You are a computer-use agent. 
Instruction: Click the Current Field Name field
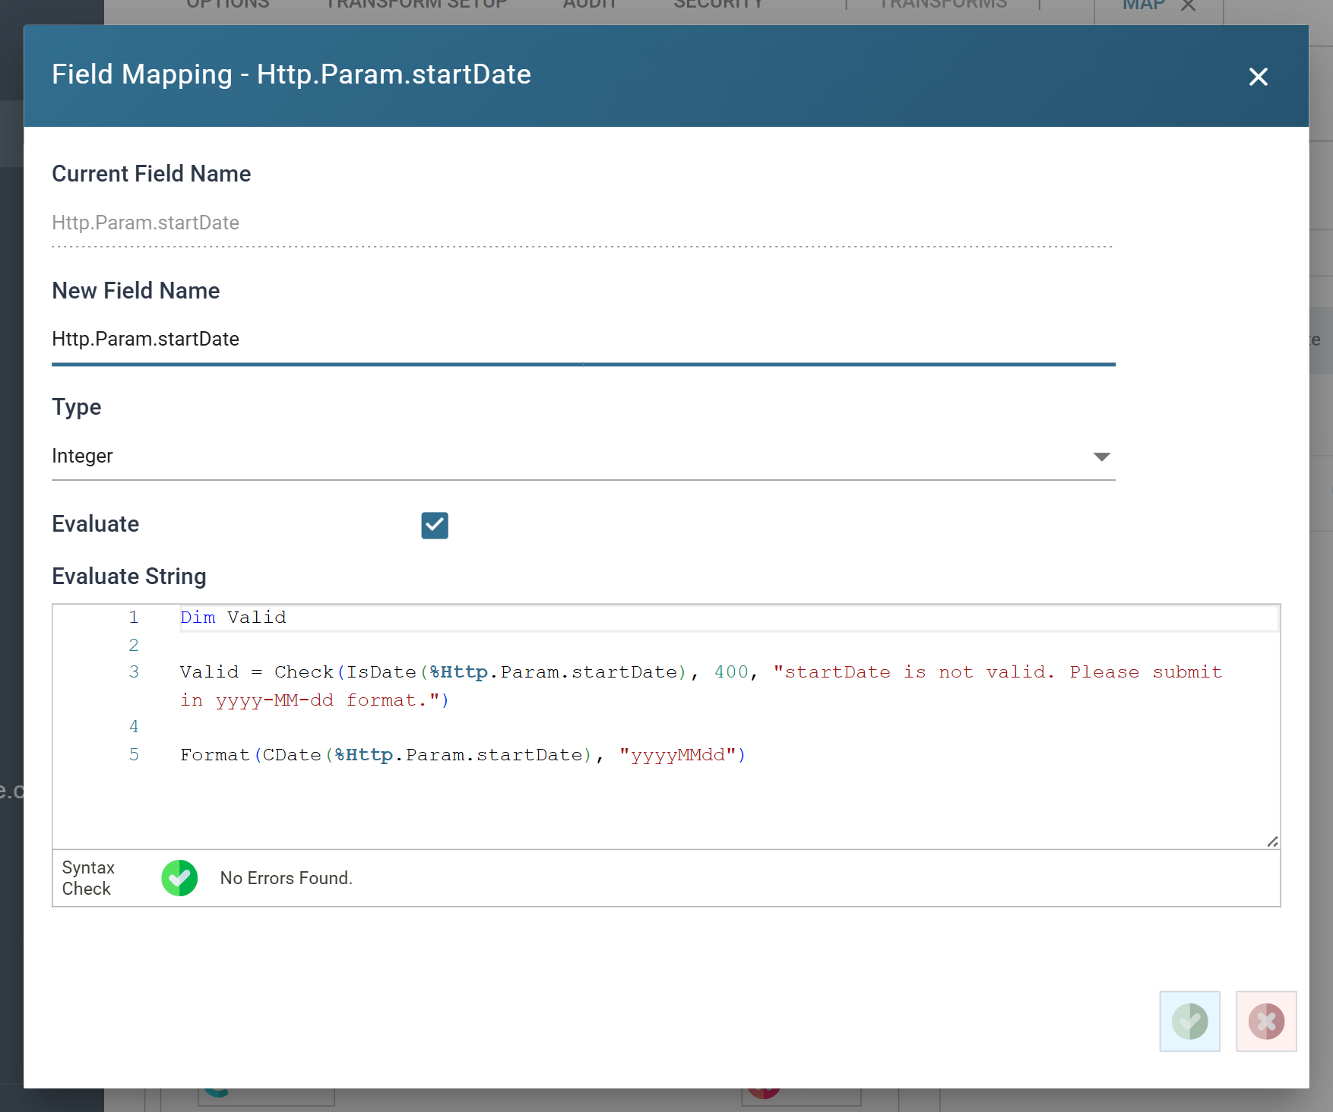[583, 223]
